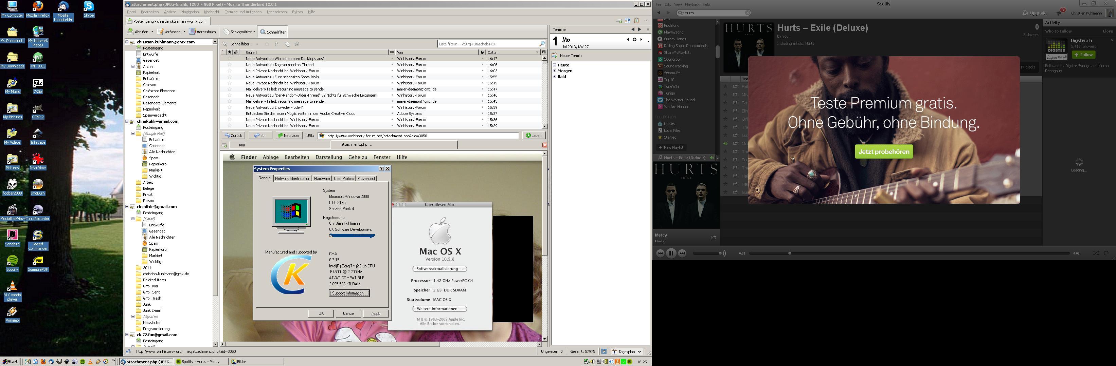This screenshot has height=366, width=1116.
Task: Open the Playback menu in Spotify
Action: 691,4
